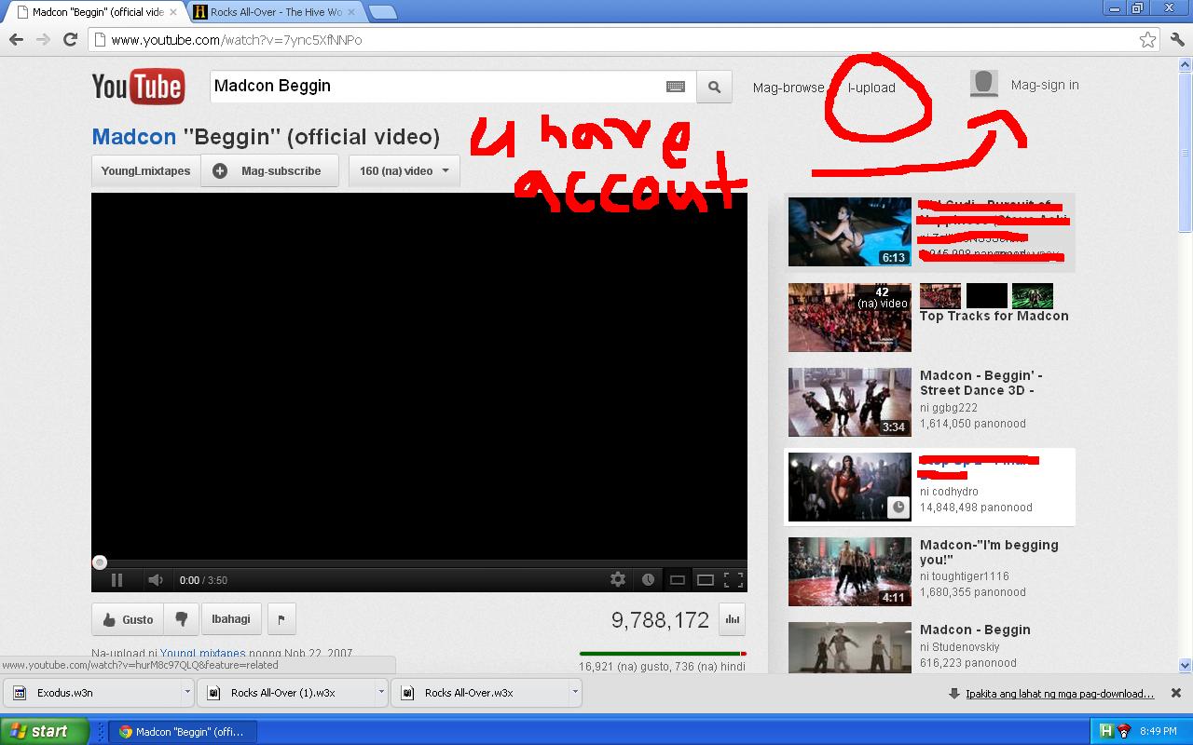Click the Chrome back arrow
1193x745 pixels.
click(16, 39)
